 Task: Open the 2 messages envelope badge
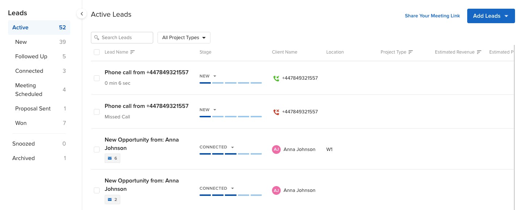pyautogui.click(x=112, y=199)
